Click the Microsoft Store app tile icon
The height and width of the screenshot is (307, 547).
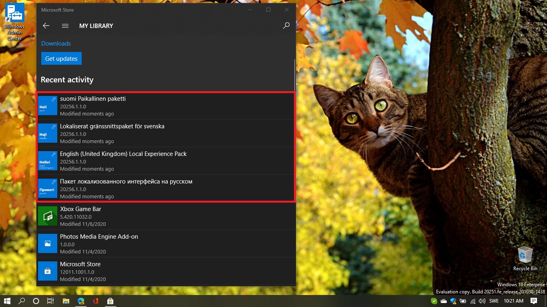click(48, 271)
